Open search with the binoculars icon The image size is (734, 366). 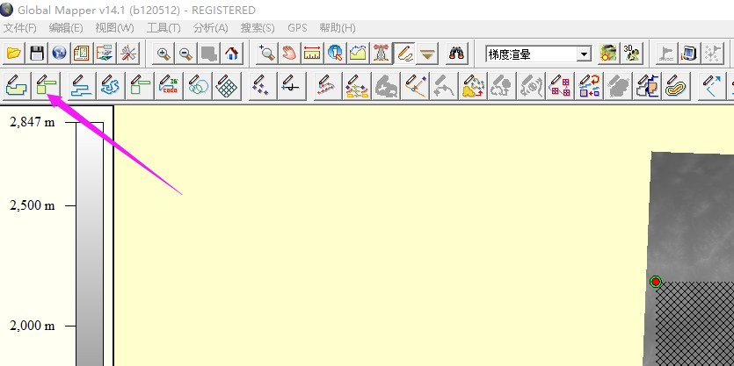click(x=456, y=54)
